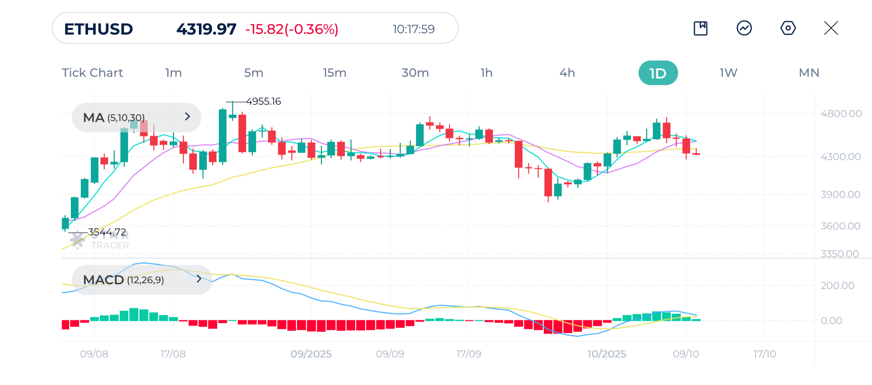Open the chart indicators icon
Image resolution: width=872 pixels, height=385 pixels.
[744, 28]
